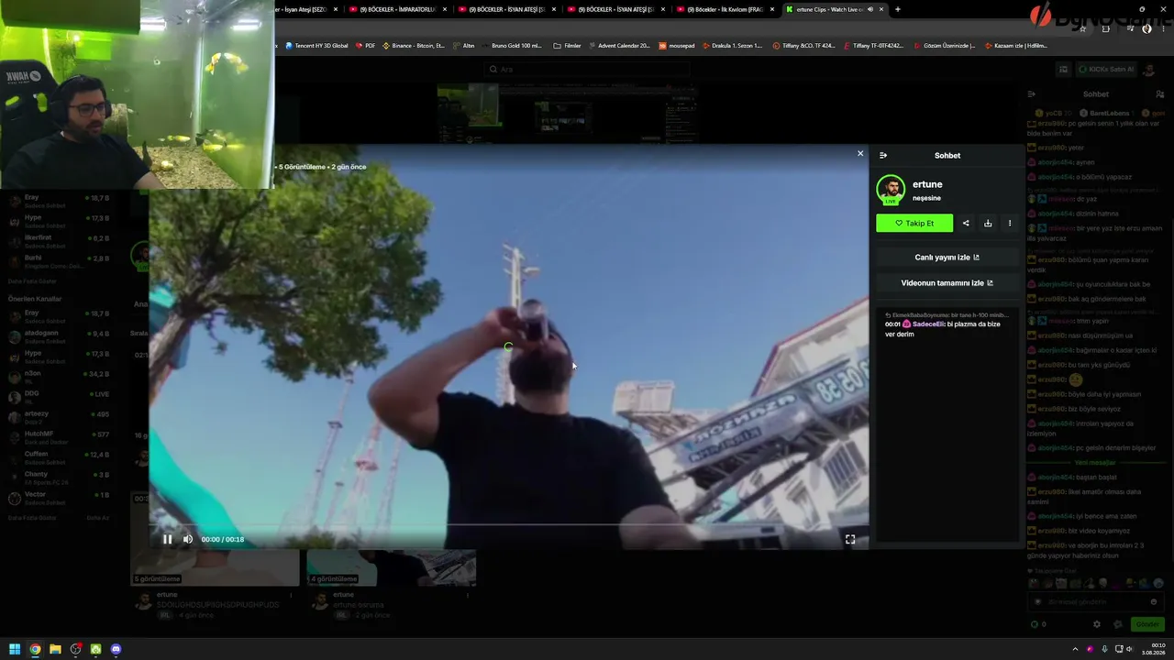Open Canlı yayını izle link
1174x660 pixels.
[x=947, y=258]
